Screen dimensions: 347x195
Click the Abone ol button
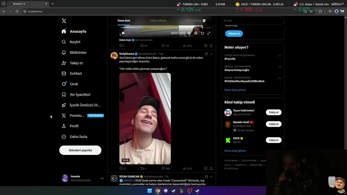click(x=234, y=34)
